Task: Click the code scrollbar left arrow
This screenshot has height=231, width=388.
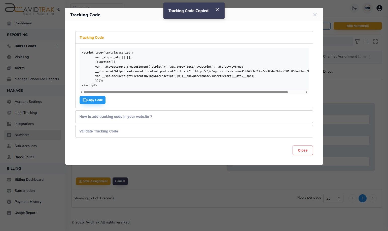Action: pos(81,92)
